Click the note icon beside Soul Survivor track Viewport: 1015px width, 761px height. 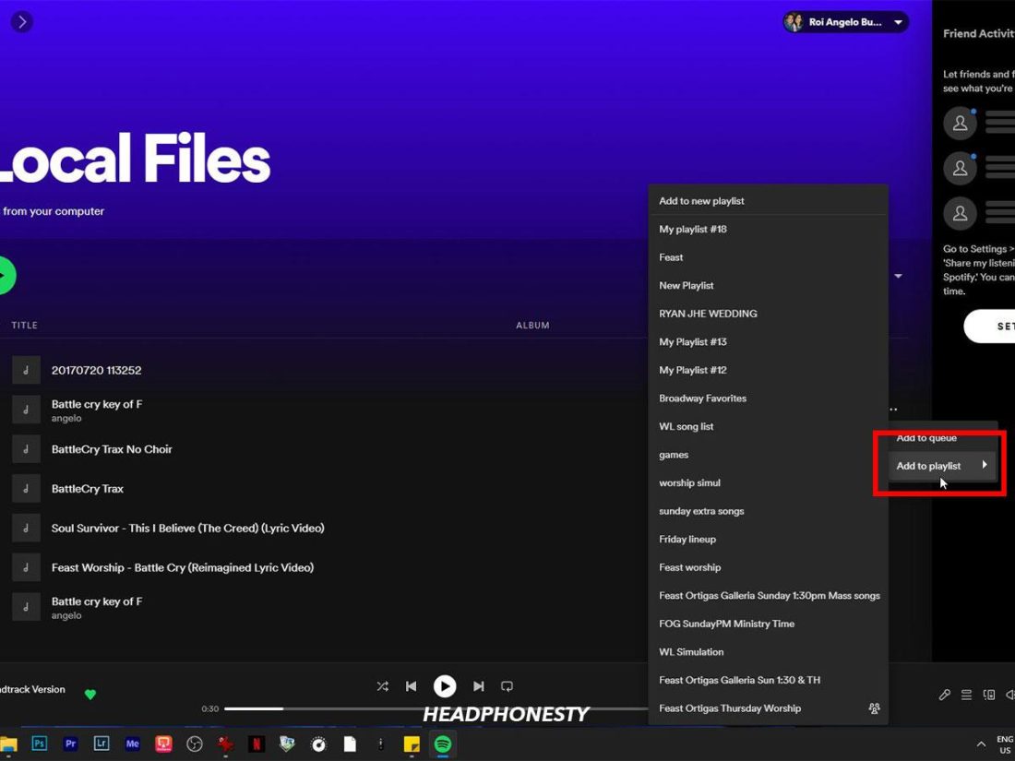(26, 528)
